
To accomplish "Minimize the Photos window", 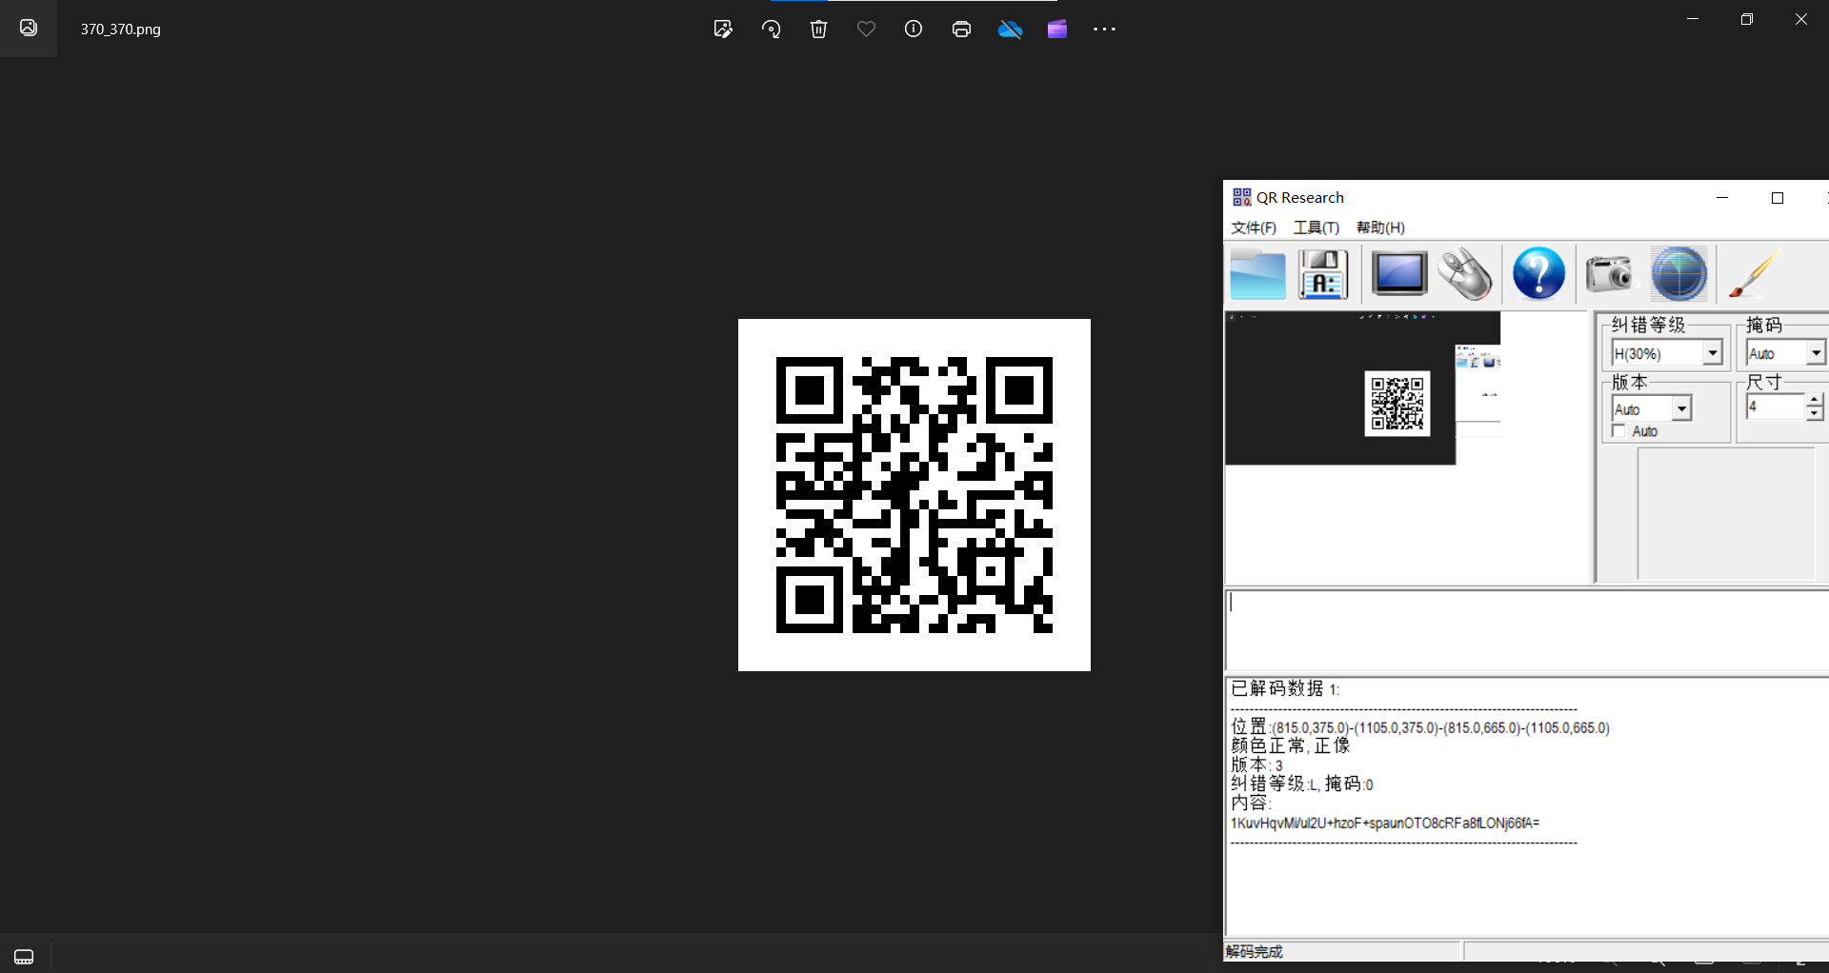I will pos(1693,19).
